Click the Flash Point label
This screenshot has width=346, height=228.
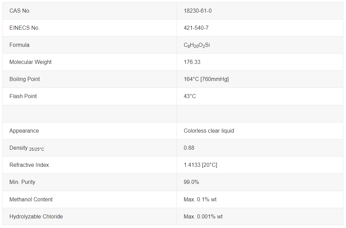click(23, 96)
